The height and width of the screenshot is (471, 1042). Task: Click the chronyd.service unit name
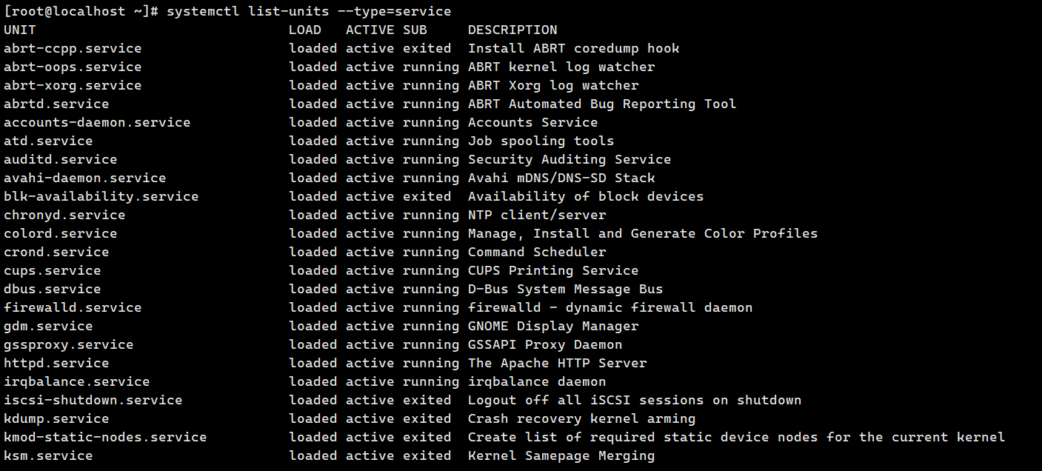click(x=64, y=215)
